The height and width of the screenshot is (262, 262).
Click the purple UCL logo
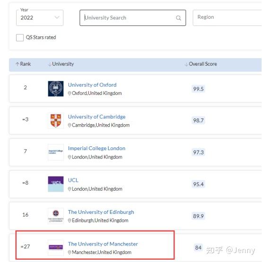click(56, 184)
